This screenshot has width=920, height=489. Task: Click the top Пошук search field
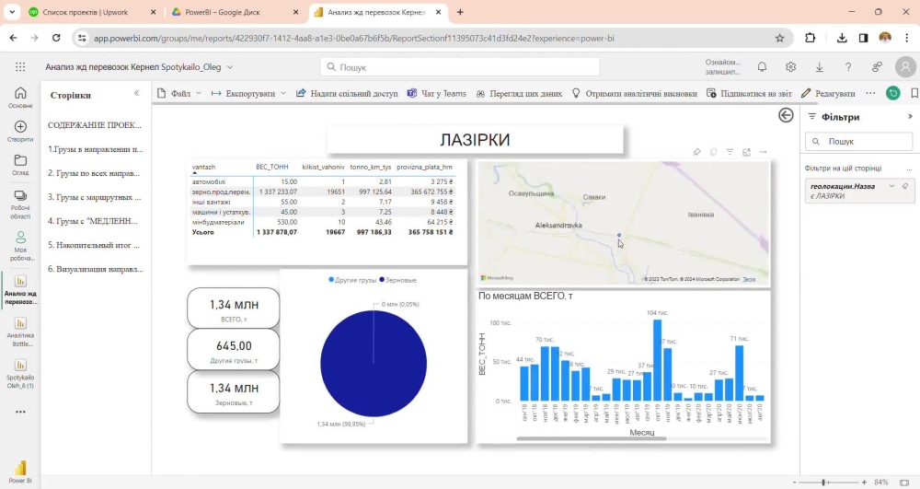point(460,67)
